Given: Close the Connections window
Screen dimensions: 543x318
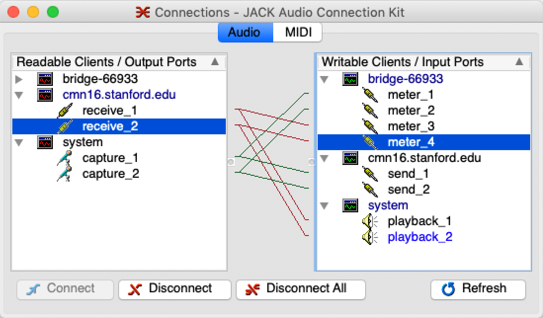Looking at the screenshot, I should point(13,12).
